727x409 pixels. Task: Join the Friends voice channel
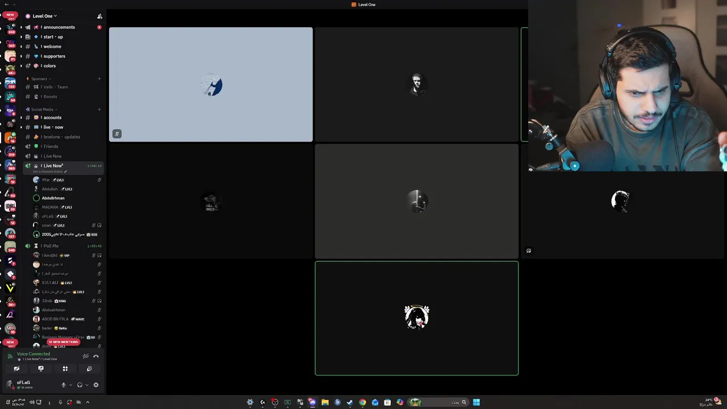coord(62,147)
